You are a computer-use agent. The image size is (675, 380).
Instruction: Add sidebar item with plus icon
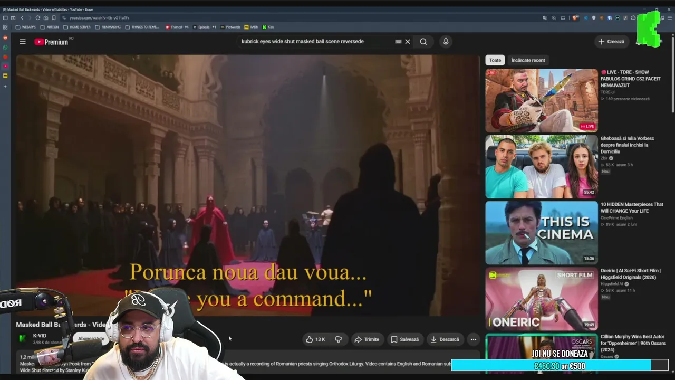[5, 86]
